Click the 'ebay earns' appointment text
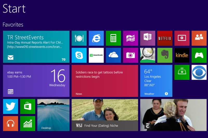This screenshot has height=138, width=208. point(15,72)
